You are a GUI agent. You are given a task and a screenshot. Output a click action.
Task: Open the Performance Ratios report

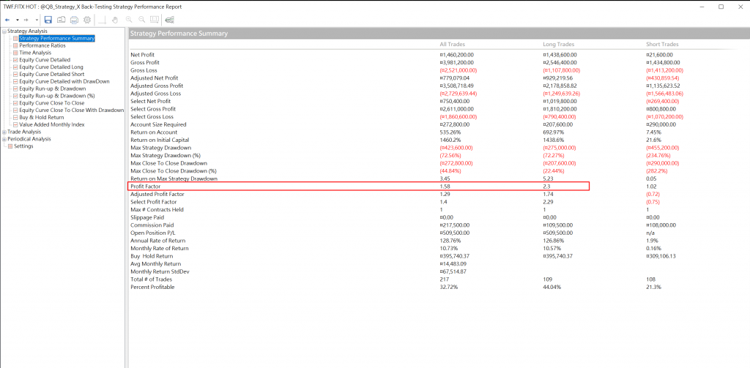point(42,45)
